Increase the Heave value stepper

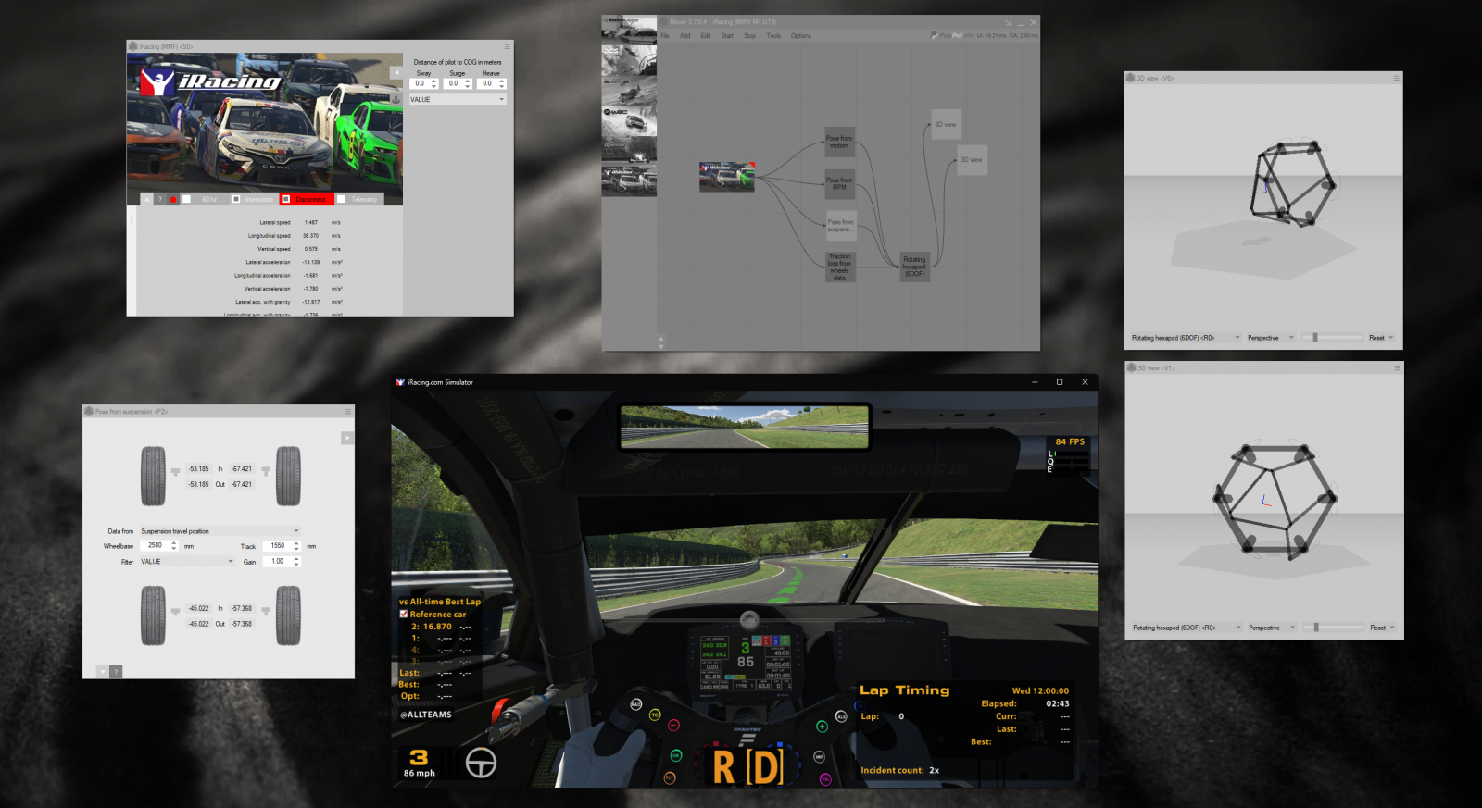[502, 81]
